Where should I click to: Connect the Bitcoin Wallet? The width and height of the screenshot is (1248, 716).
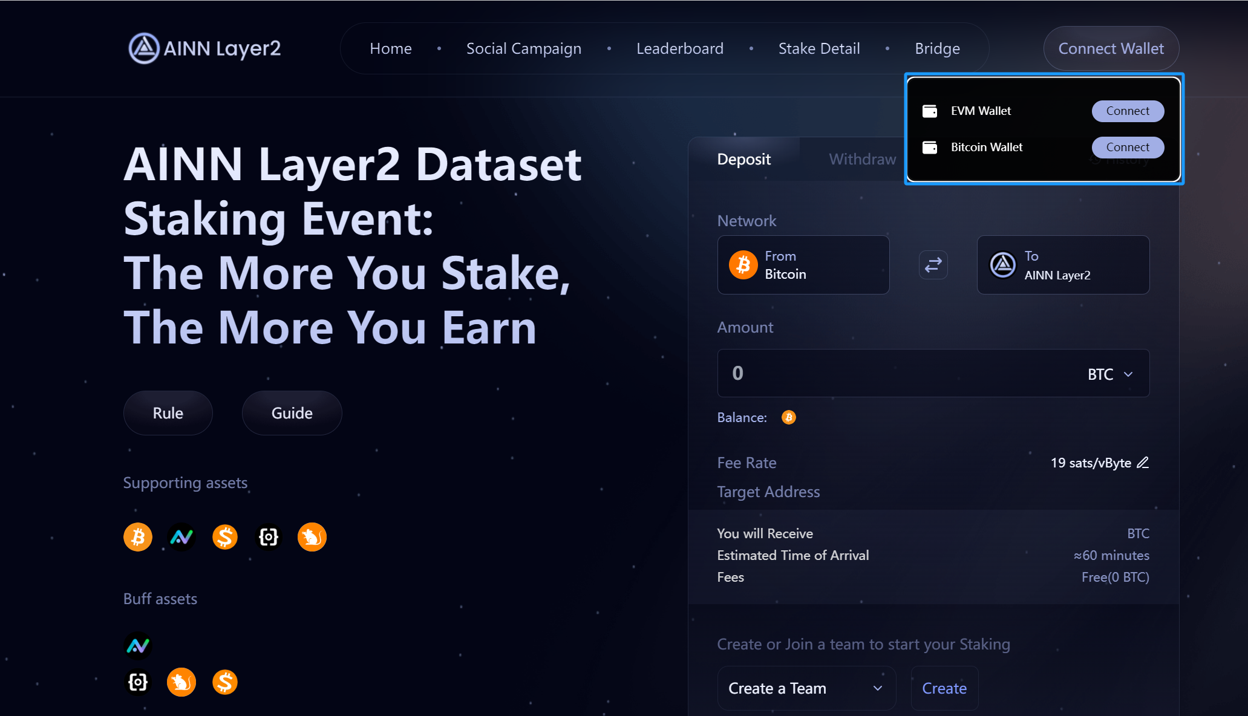pos(1128,148)
